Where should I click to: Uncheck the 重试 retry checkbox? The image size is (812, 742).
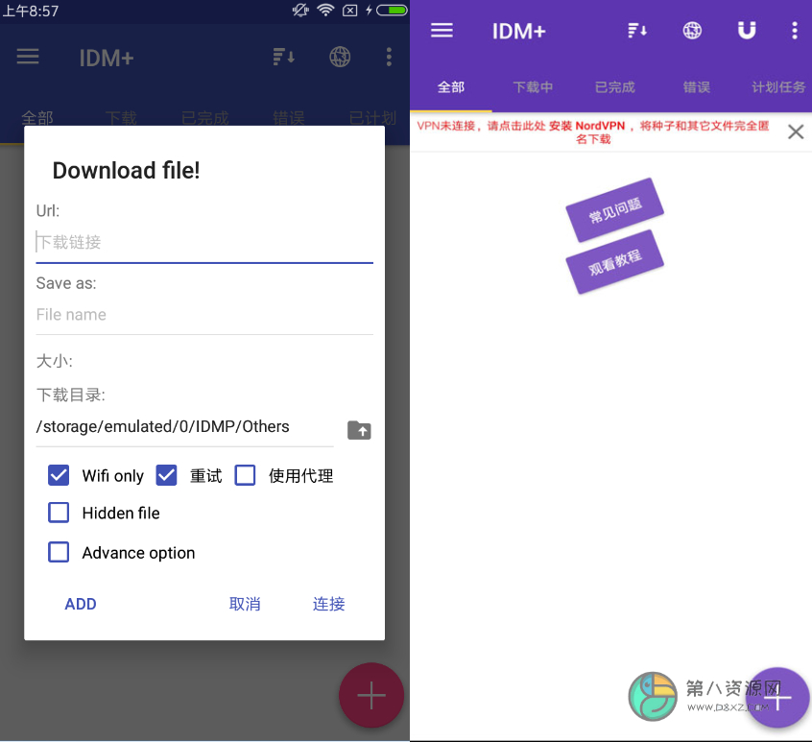(166, 475)
